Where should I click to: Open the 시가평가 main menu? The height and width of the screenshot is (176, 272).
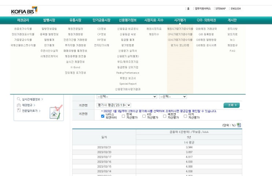tap(180, 20)
